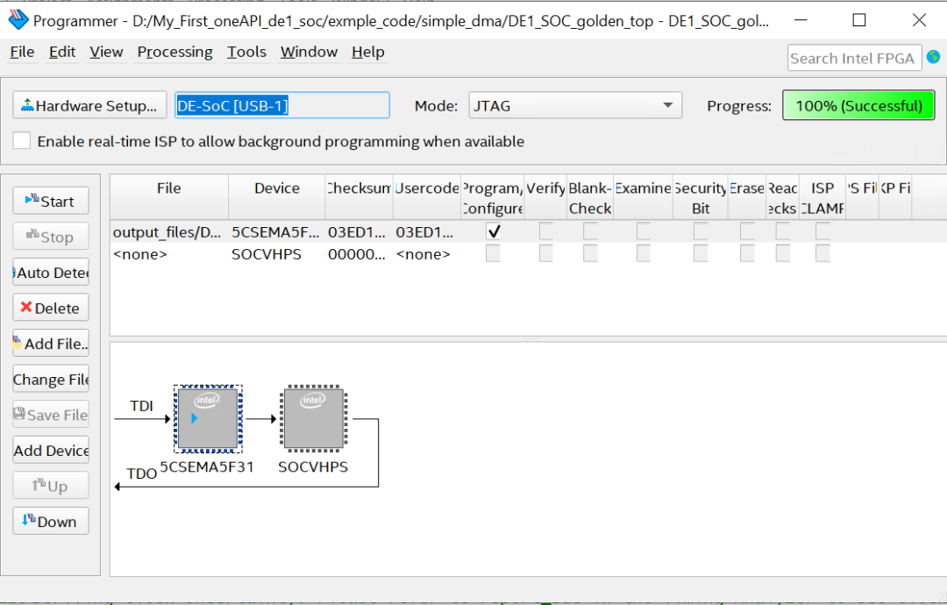This screenshot has width=947, height=605.
Task: Click the Add File button
Action: point(51,344)
